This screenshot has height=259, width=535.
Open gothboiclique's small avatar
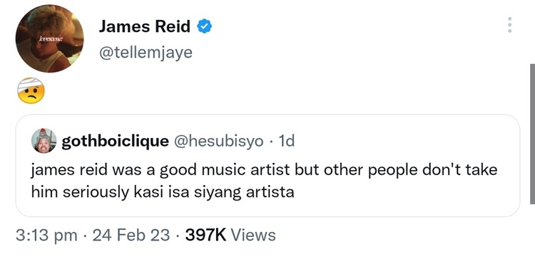[44, 141]
